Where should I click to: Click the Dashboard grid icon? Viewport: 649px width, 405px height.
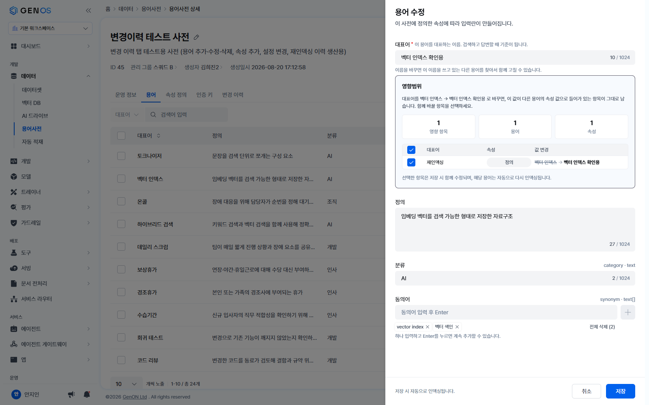14,46
